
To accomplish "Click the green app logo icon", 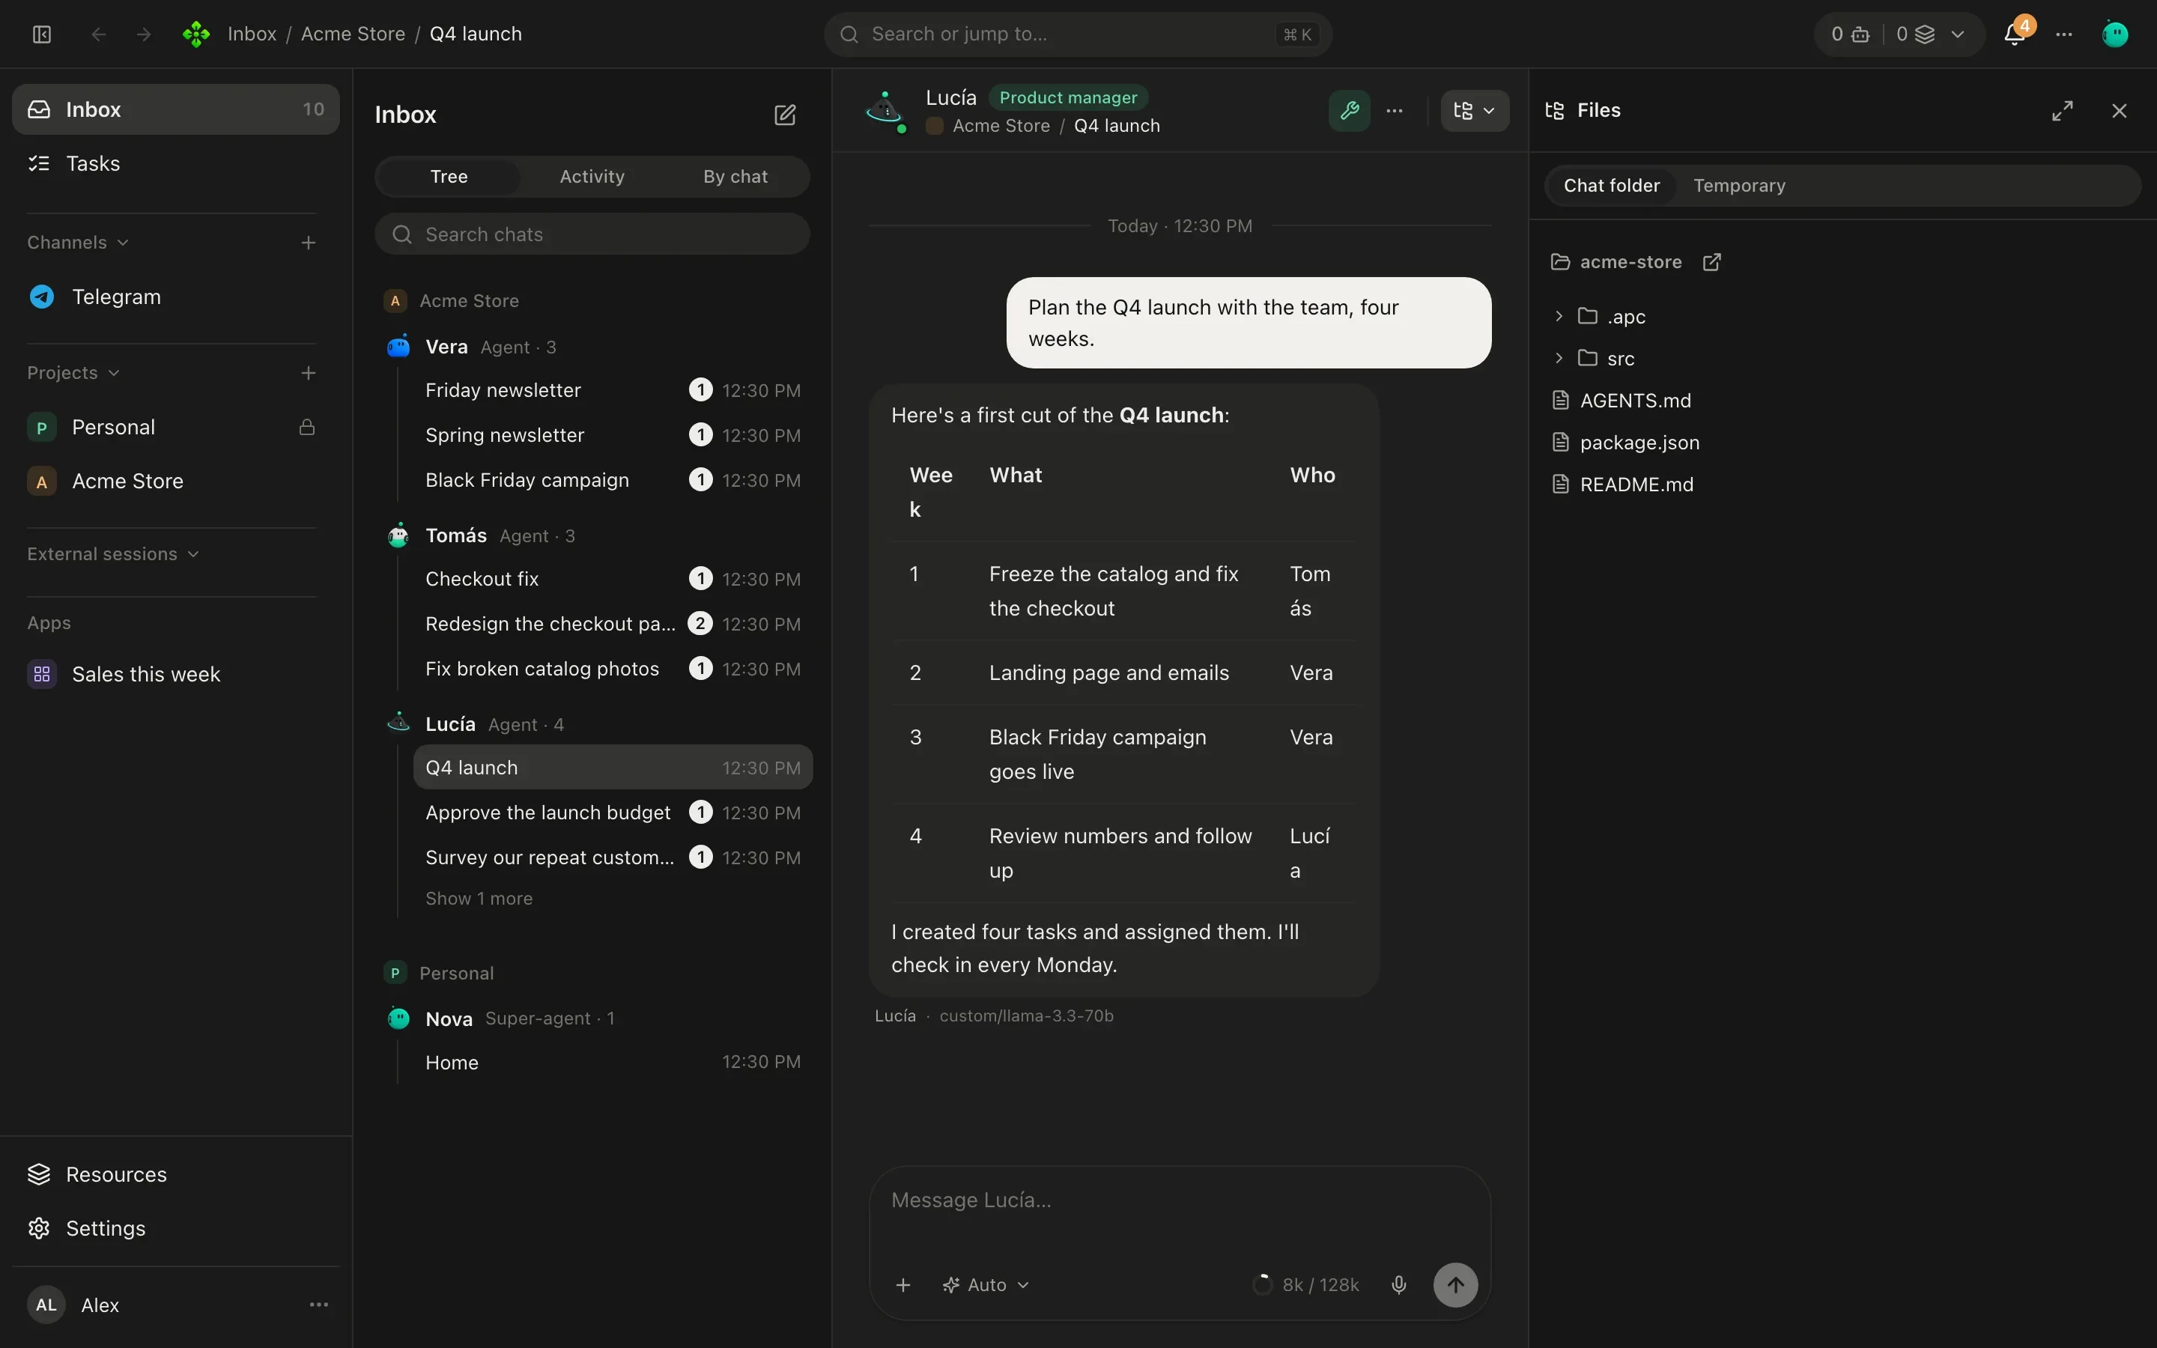I will point(196,34).
